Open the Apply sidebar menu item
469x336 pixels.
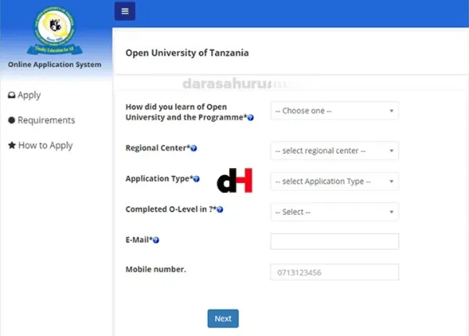click(24, 95)
